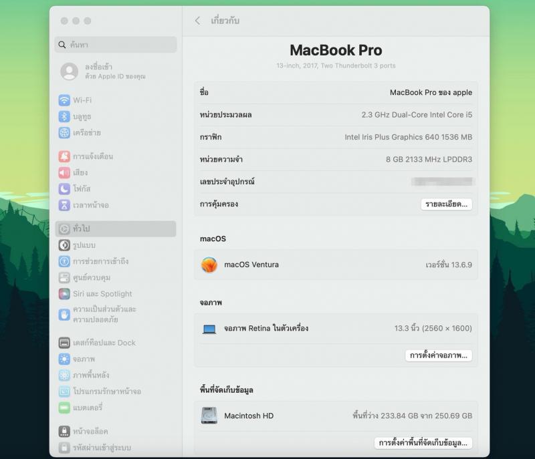This screenshot has width=535, height=459.
Task: Click the 'macOS Ventura' name text
Action: pyautogui.click(x=251, y=265)
